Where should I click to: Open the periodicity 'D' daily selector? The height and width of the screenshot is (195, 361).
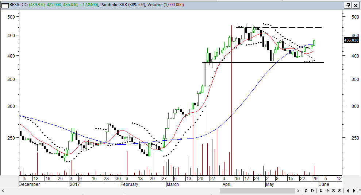point(312,191)
